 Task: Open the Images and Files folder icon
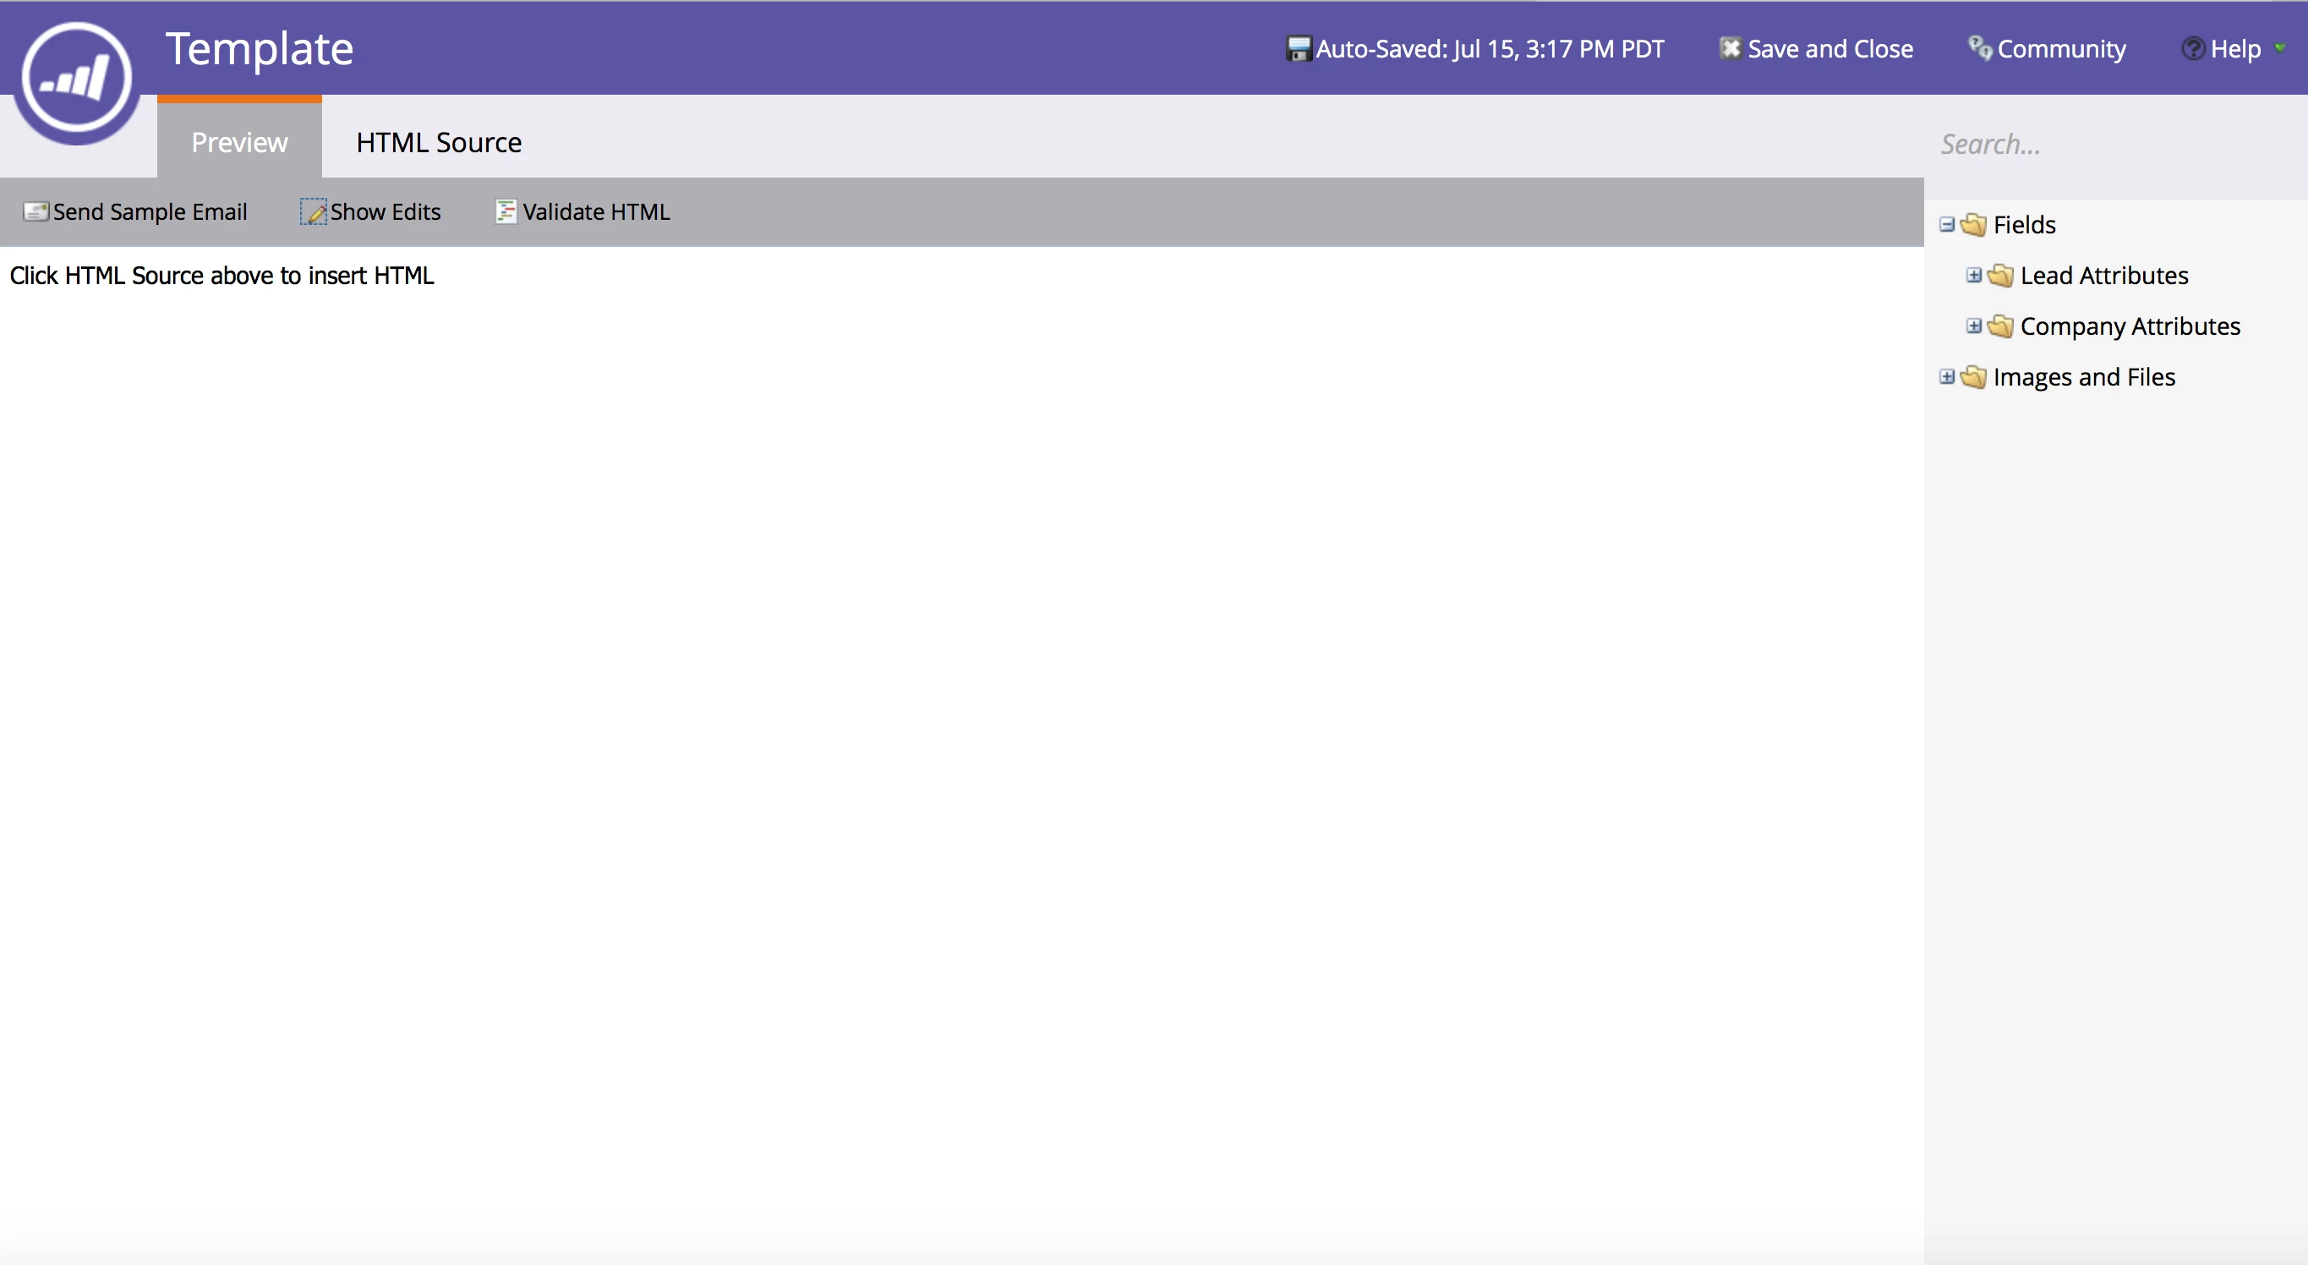coord(1974,377)
